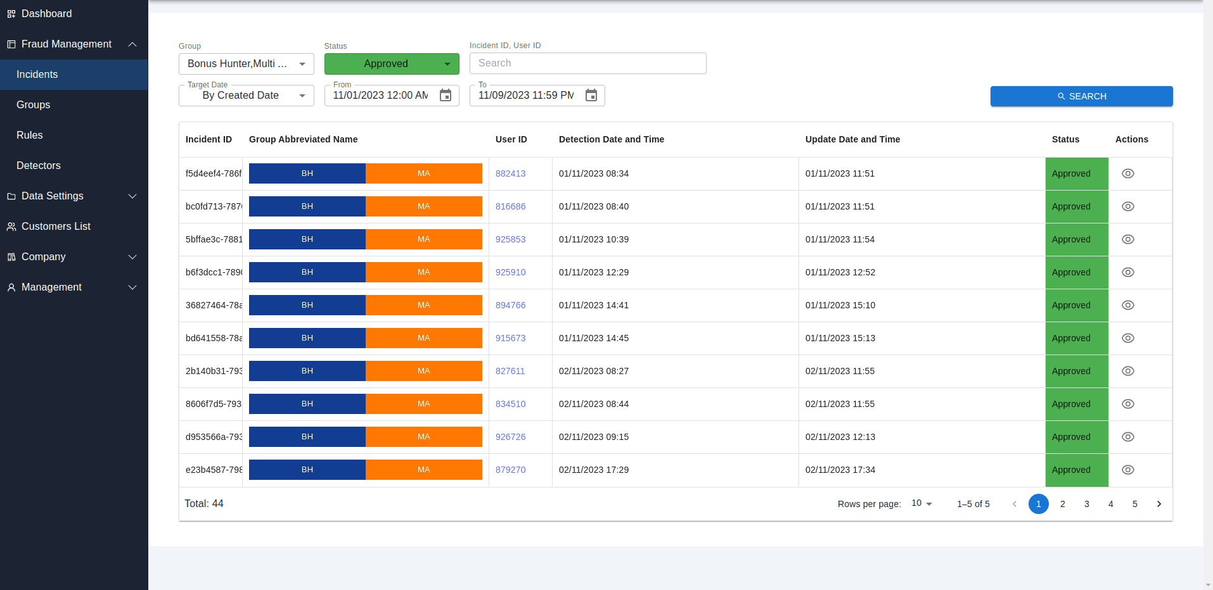This screenshot has height=590, width=1213.
Task: Open Rules in the sidebar
Action: coord(74,135)
